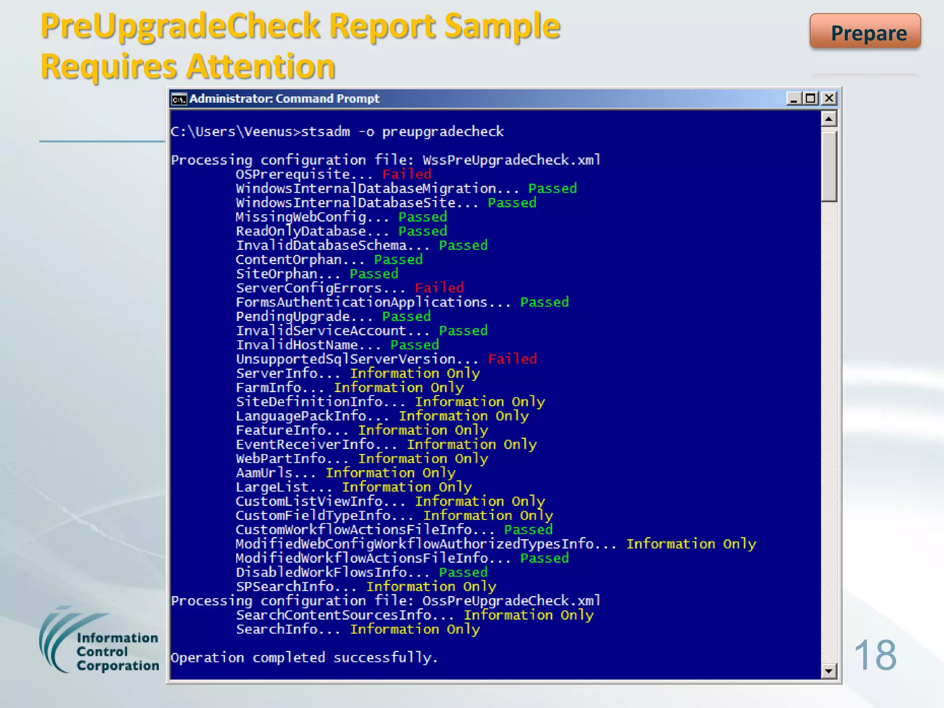Click the slide number 18
The width and height of the screenshot is (944, 708).
coord(875,655)
